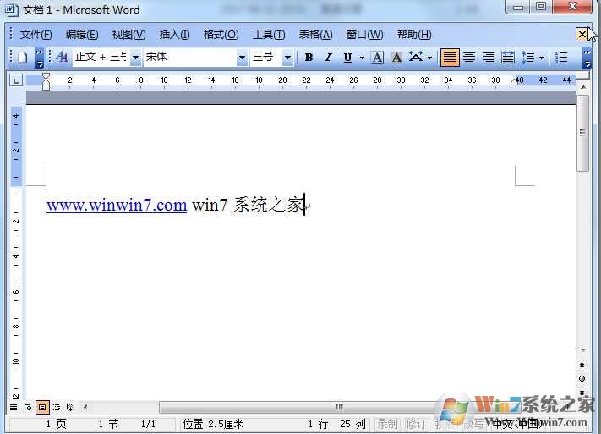Center align the paragraph text

coord(469,58)
